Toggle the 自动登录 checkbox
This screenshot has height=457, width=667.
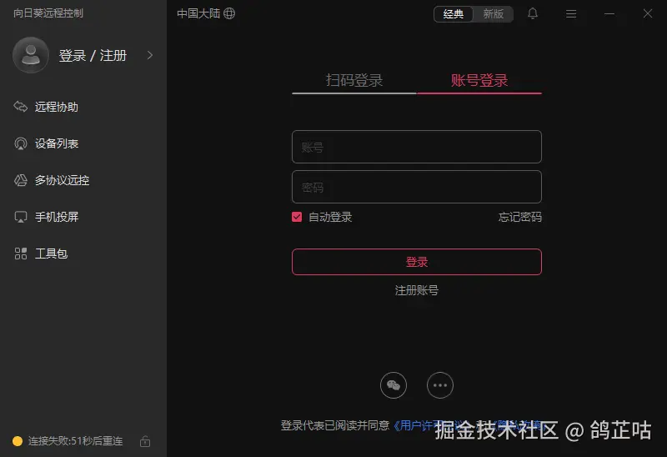point(297,217)
